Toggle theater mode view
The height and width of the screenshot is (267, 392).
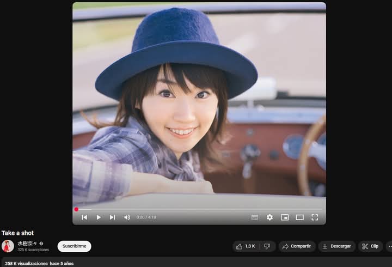tap(299, 217)
